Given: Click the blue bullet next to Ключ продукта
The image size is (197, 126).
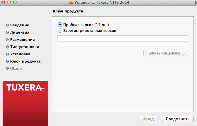Looking at the screenshot, I should (x=8, y=61).
